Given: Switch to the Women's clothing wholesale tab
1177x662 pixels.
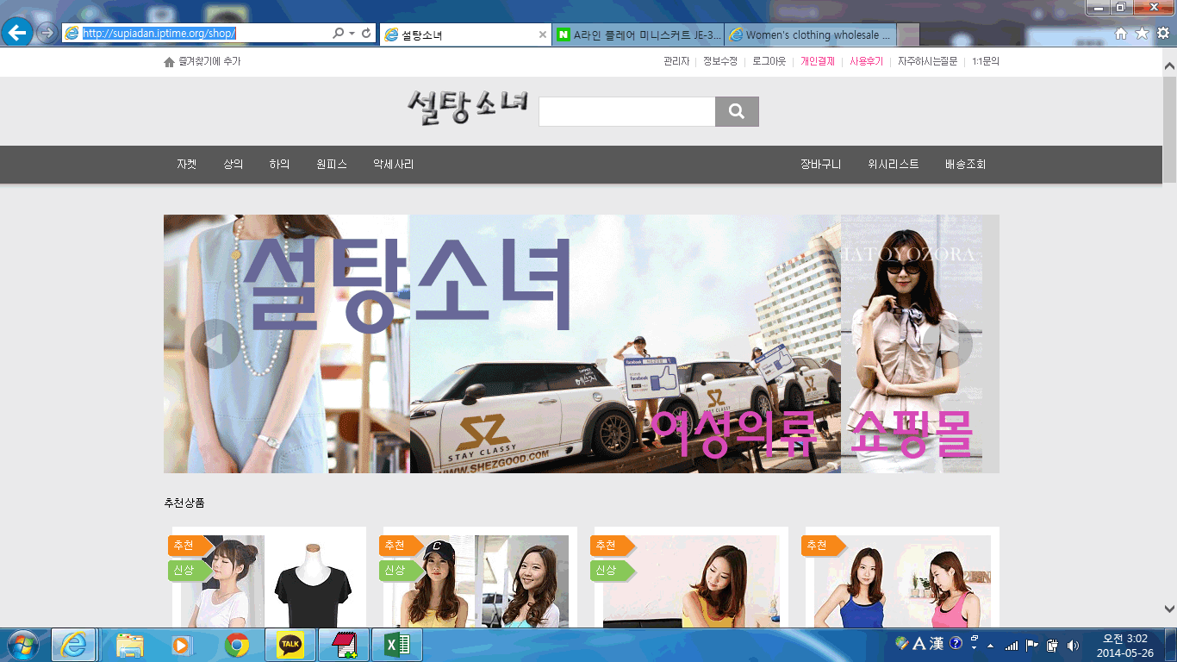Looking at the screenshot, I should pos(810,34).
